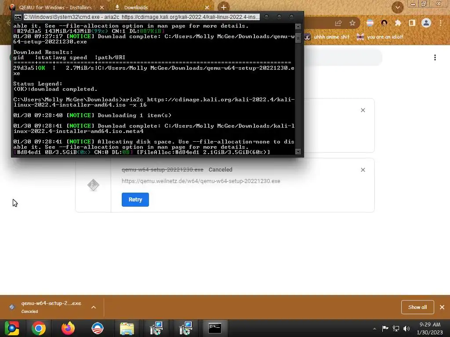Viewport: 450px width, 337px height.
Task: Click the qemu-w64-setup-20221230.exe file name
Action: [163, 170]
